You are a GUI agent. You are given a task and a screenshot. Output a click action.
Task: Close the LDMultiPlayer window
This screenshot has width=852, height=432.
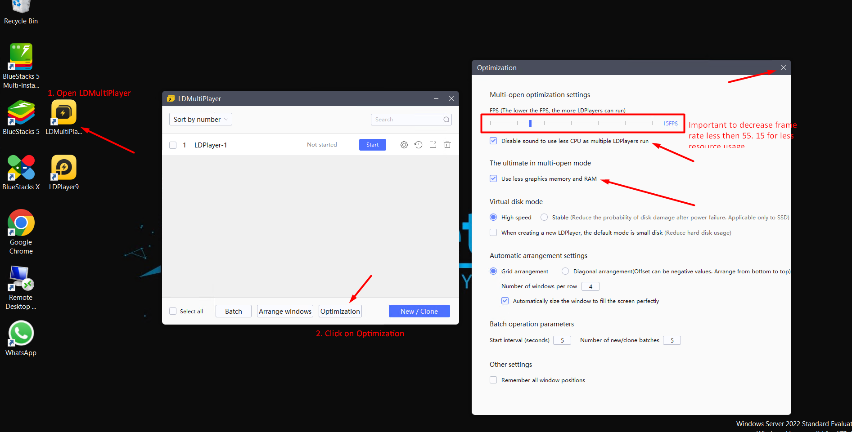451,98
